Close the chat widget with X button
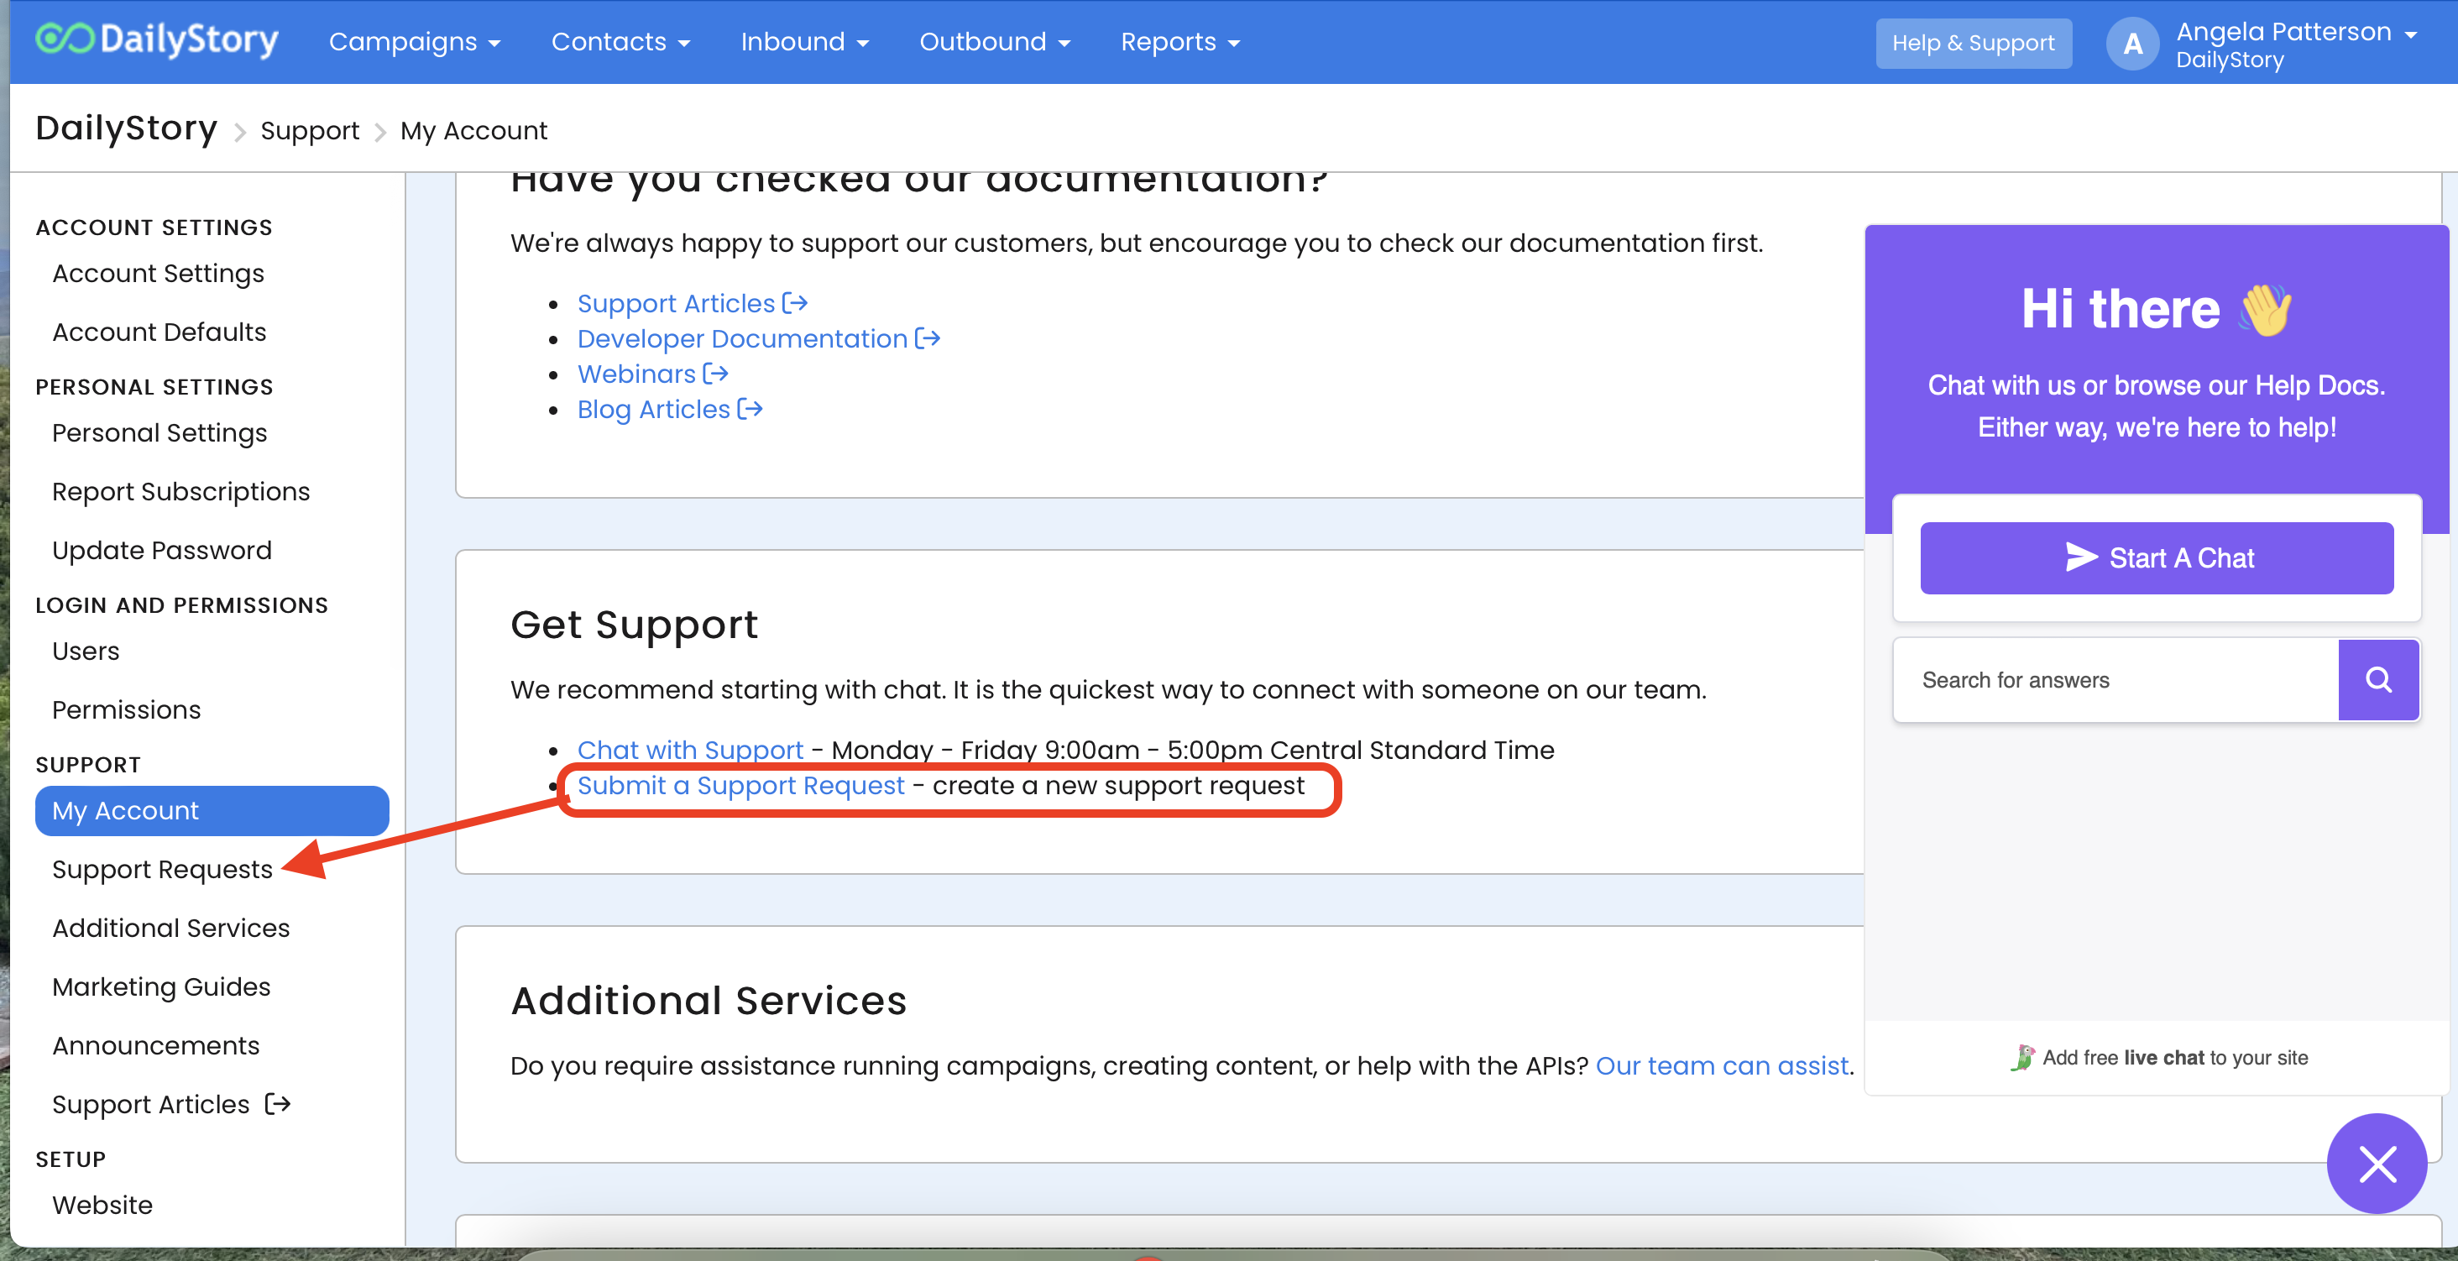Viewport: 2458px width, 1261px height. 2377,1164
